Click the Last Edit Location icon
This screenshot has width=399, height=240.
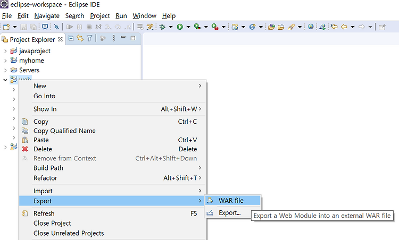click(335, 27)
